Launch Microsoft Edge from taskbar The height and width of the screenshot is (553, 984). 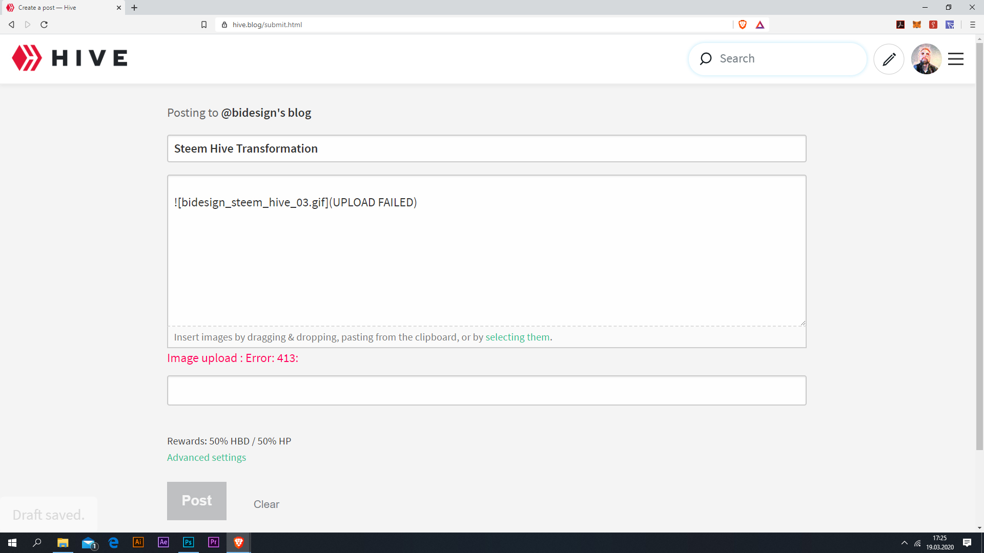pos(113,543)
